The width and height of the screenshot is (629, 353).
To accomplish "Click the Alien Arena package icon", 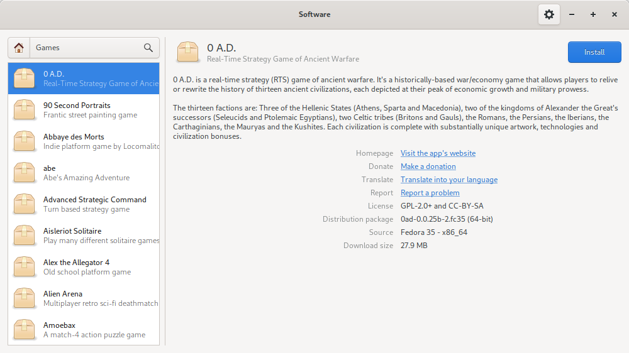I will (24, 298).
